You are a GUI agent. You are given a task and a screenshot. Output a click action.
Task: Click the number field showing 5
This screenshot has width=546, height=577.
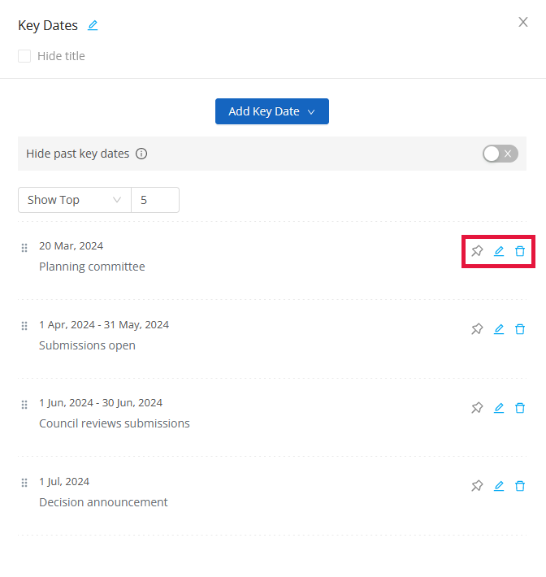[x=155, y=200]
